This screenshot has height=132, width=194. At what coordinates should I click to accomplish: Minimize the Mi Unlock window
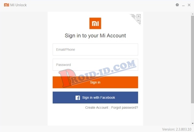click(x=183, y=5)
